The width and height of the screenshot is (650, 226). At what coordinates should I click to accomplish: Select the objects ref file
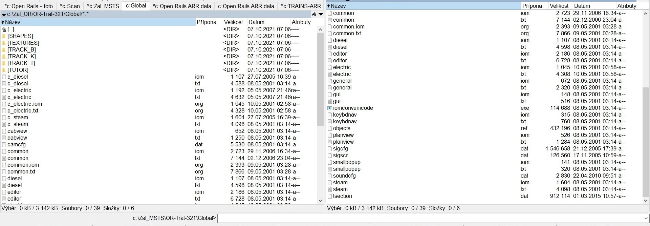[x=342, y=128]
